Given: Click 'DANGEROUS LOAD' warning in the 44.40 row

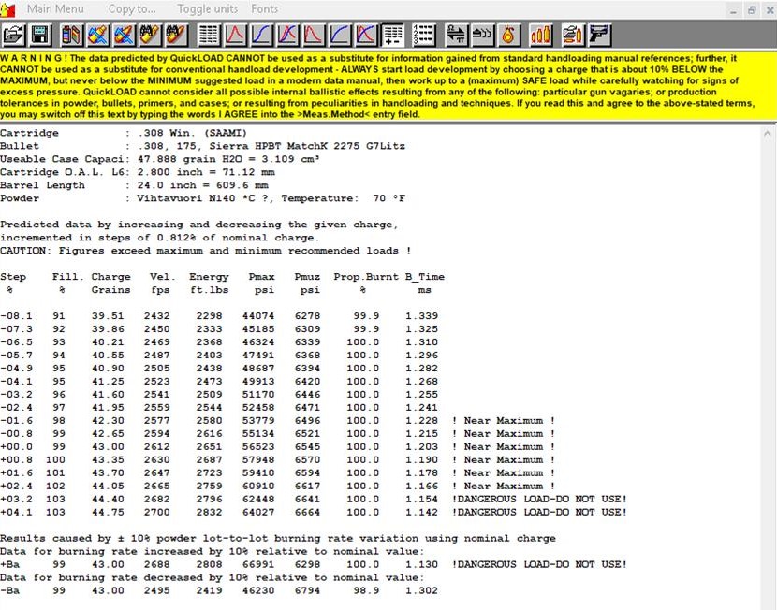Looking at the screenshot, I should (x=539, y=499).
